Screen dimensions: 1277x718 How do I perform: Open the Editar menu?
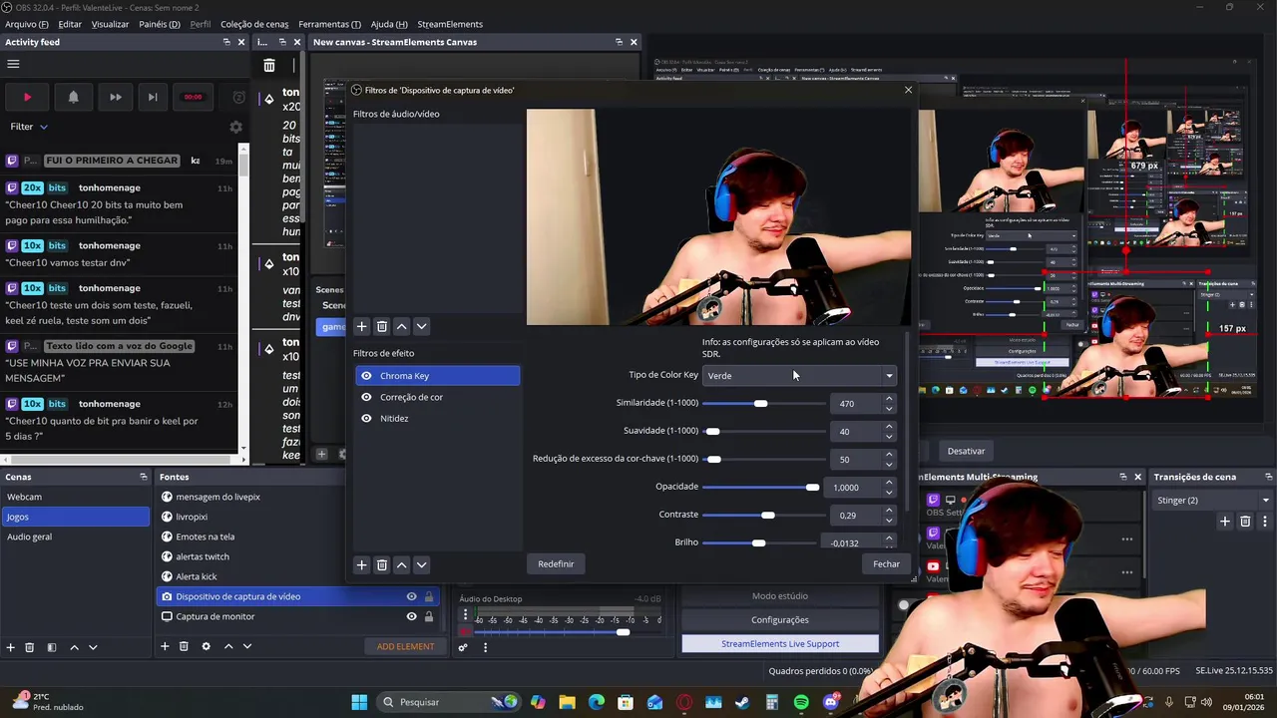pyautogui.click(x=70, y=24)
